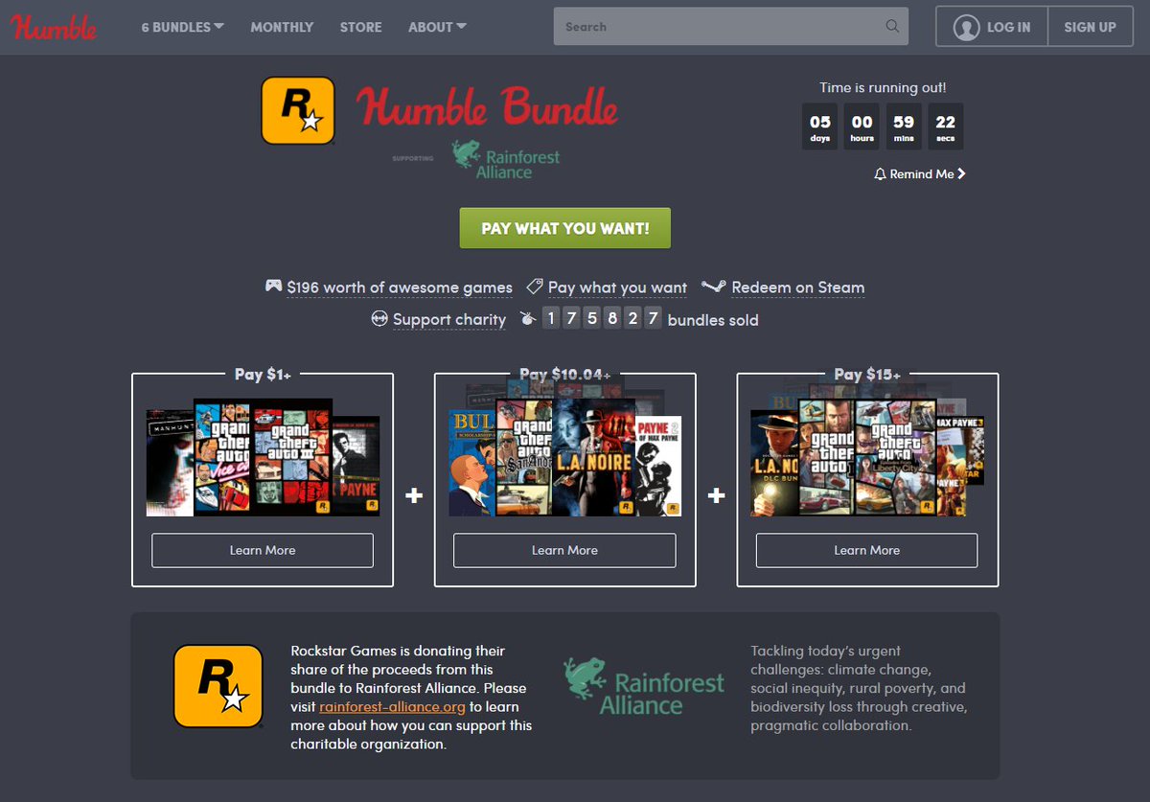Click the price tag icon by Pay what you want

click(x=535, y=286)
